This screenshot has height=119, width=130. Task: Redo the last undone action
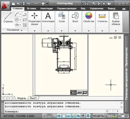[x=36, y=4]
